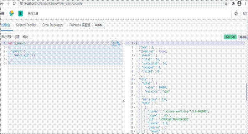The width and height of the screenshot is (248, 134).
Task: Click the "timed_out" : false line
Action: [153, 51]
